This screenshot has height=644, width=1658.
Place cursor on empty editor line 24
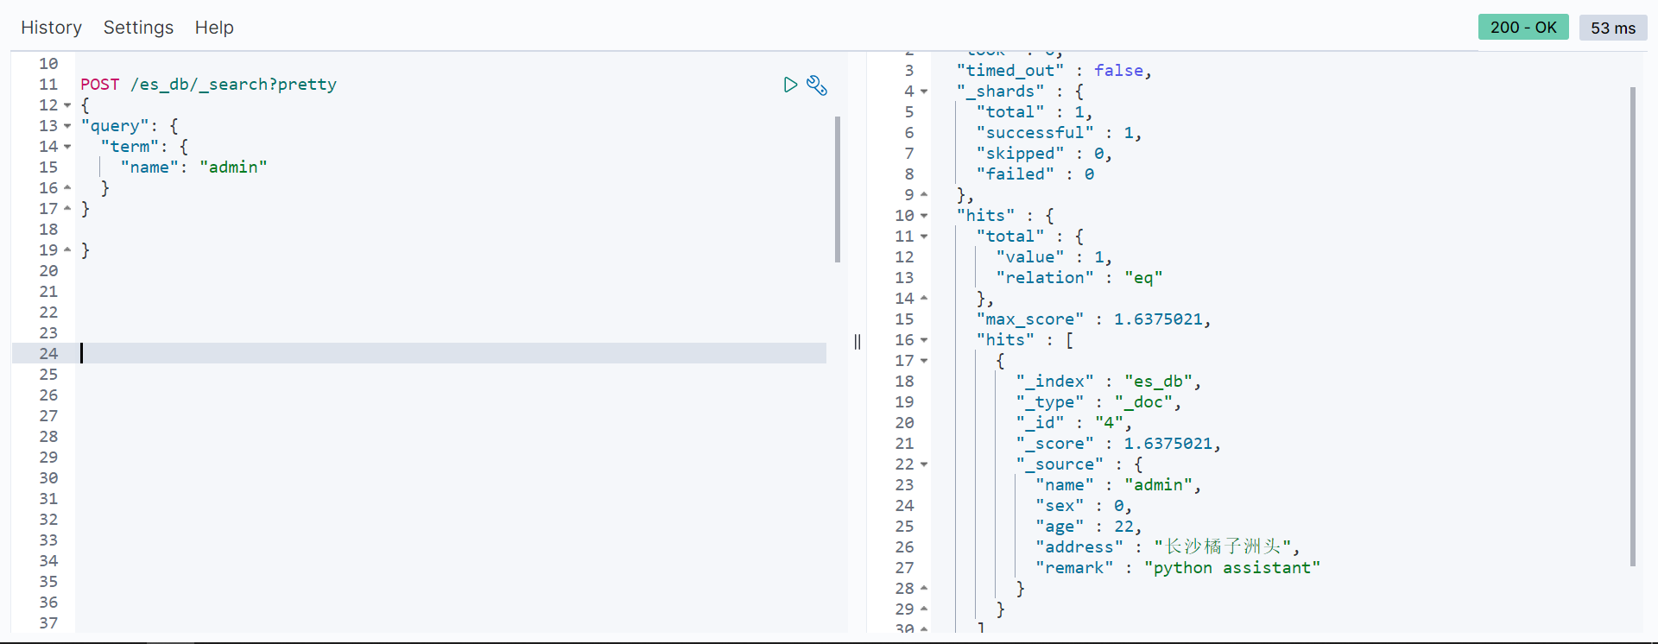(451, 353)
